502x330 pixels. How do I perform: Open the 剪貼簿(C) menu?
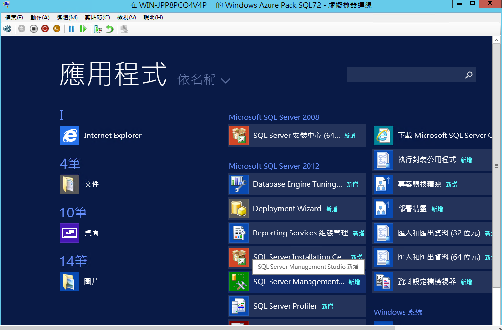97,17
